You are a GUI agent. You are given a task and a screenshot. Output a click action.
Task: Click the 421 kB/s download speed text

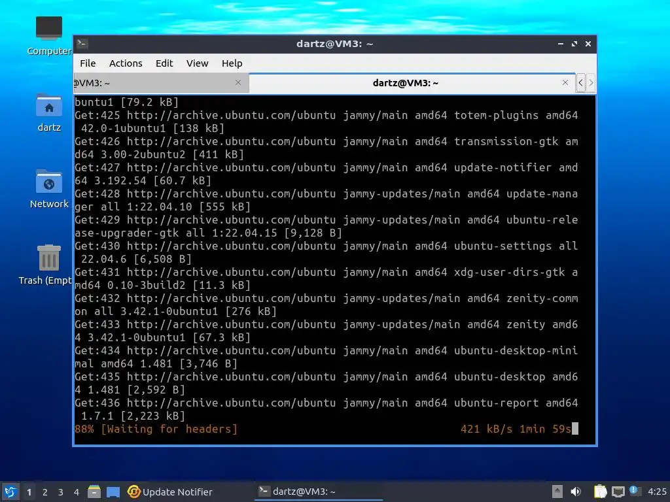point(486,429)
